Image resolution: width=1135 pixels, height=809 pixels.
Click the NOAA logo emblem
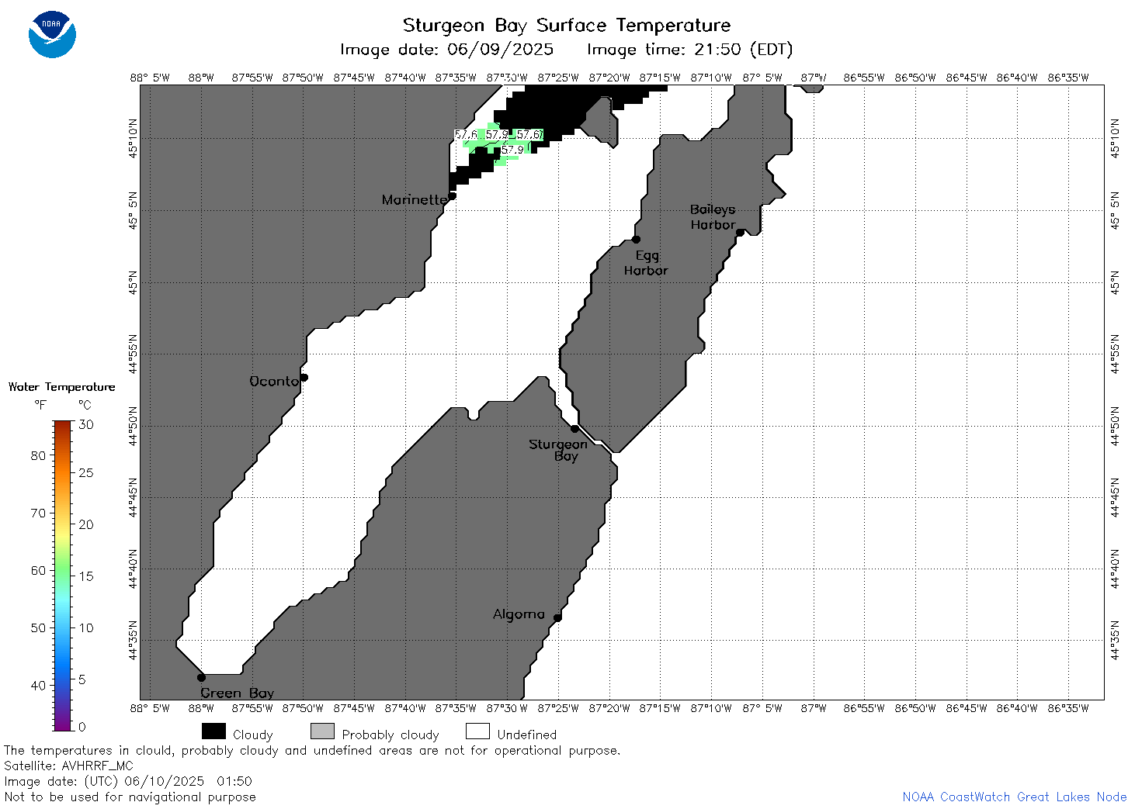coord(52,34)
